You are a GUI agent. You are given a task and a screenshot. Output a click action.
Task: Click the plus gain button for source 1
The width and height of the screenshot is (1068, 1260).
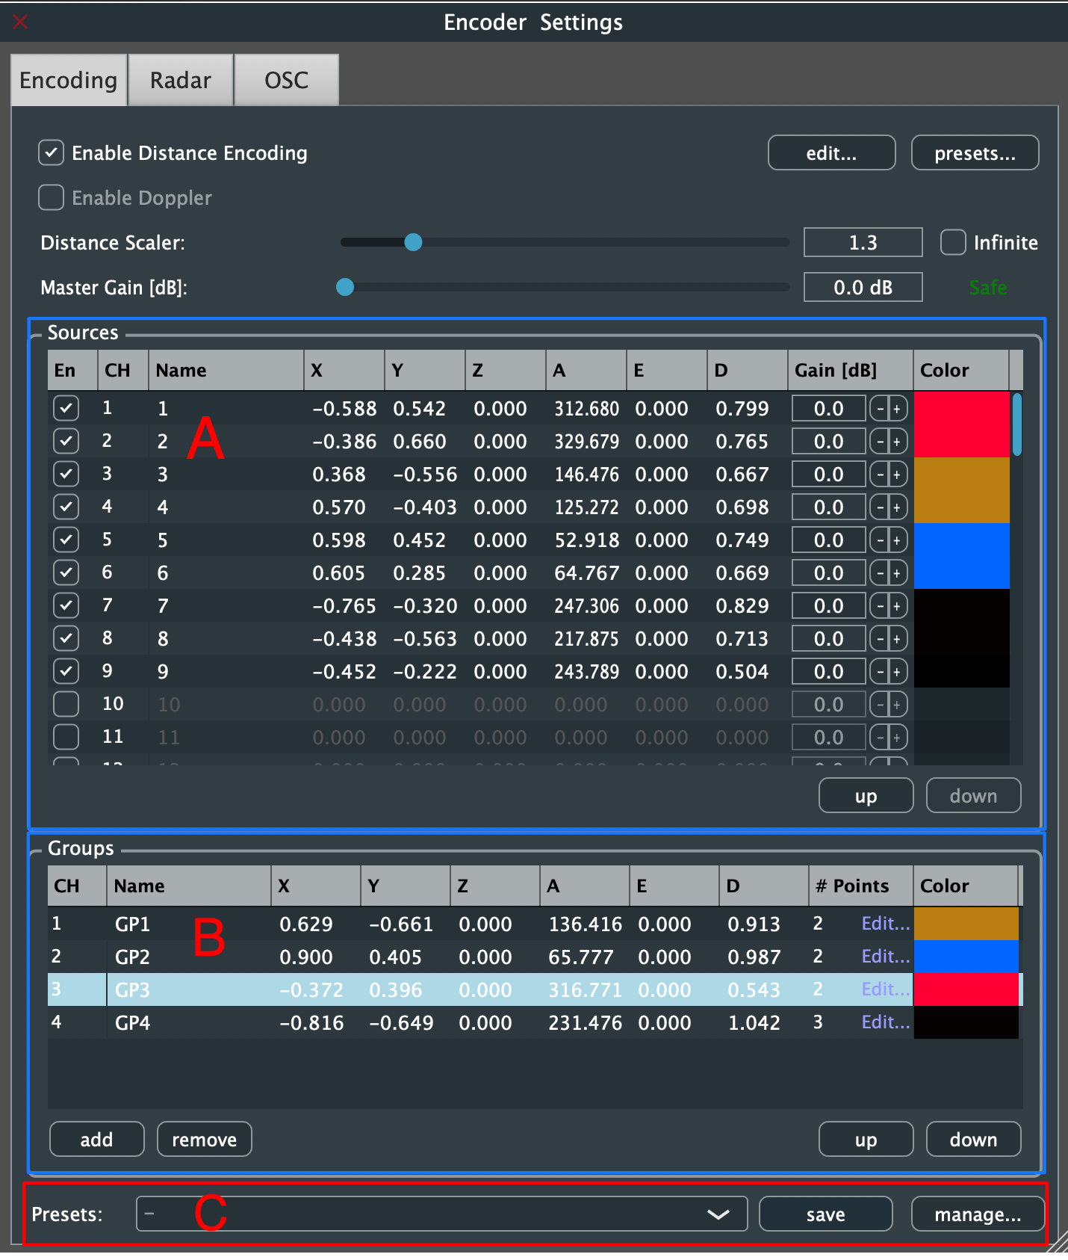(897, 409)
